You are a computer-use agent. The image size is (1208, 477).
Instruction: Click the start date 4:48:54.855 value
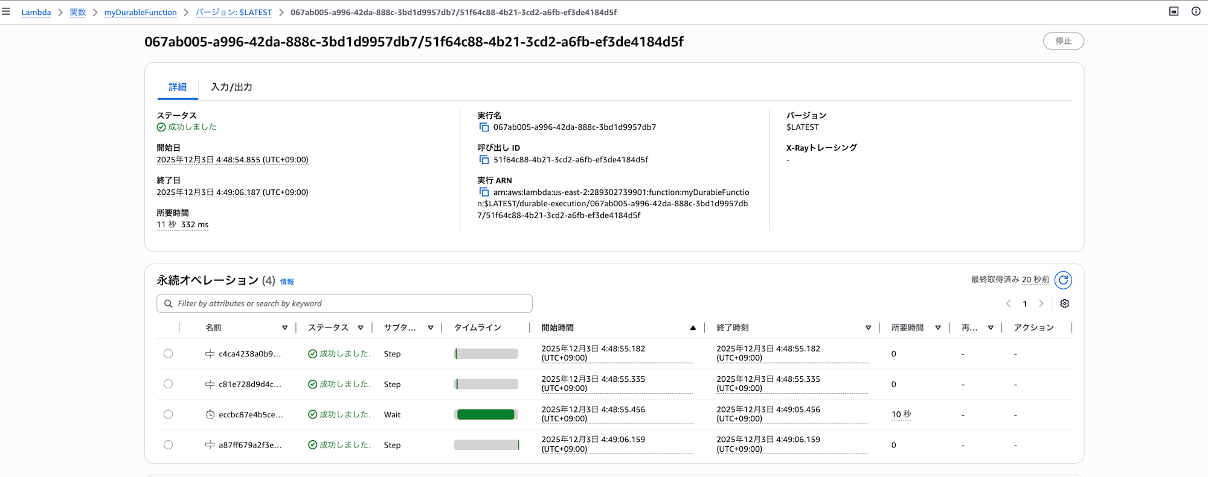pos(233,160)
